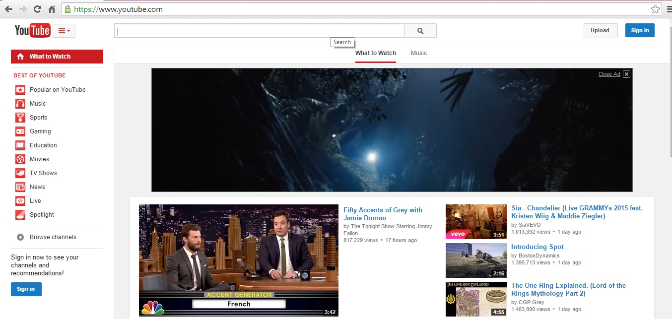The image size is (672, 319).
Task: Close the banner ad with X
Action: tap(626, 74)
